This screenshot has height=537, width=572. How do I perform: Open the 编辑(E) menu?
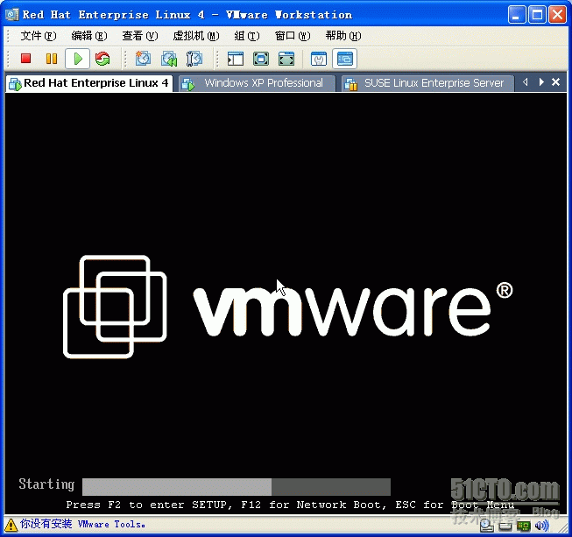tap(89, 36)
